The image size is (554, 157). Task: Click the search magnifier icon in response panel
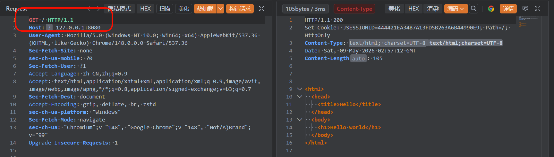473,9
